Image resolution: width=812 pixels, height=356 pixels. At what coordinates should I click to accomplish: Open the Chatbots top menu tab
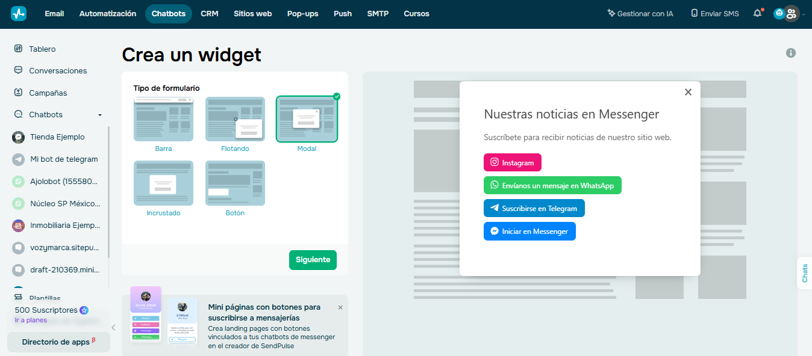pyautogui.click(x=169, y=13)
